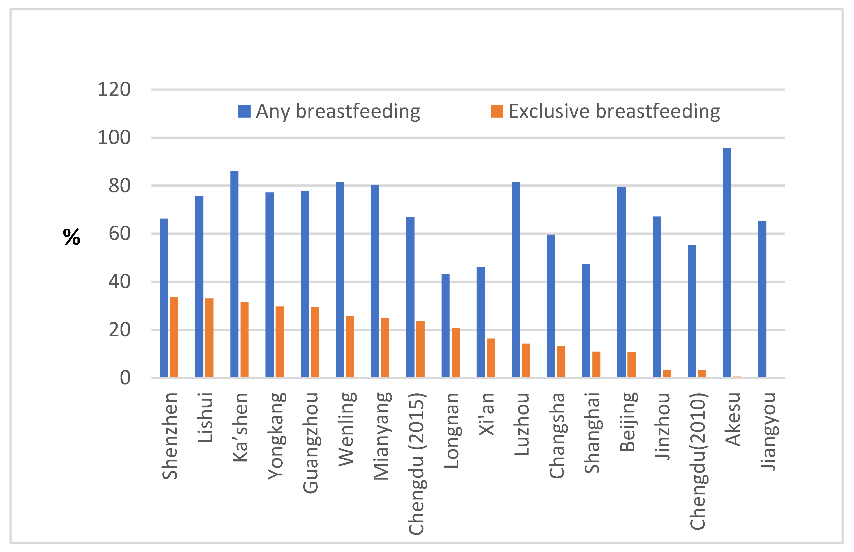
Task: Click the Guangzhou axis label
Action: pyautogui.click(x=310, y=443)
